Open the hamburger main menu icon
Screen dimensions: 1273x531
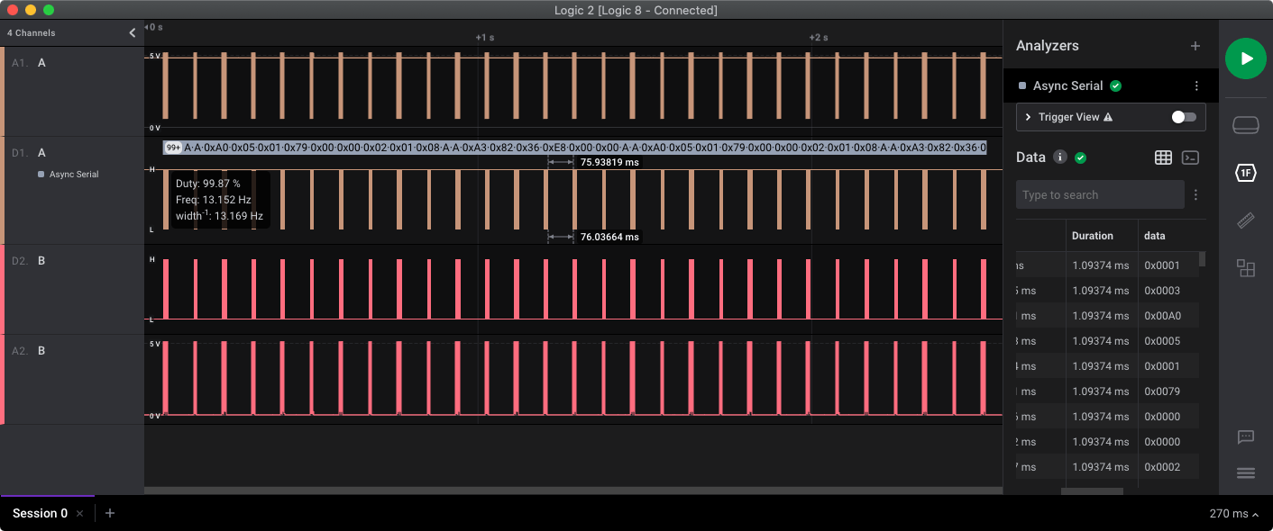tap(1245, 473)
